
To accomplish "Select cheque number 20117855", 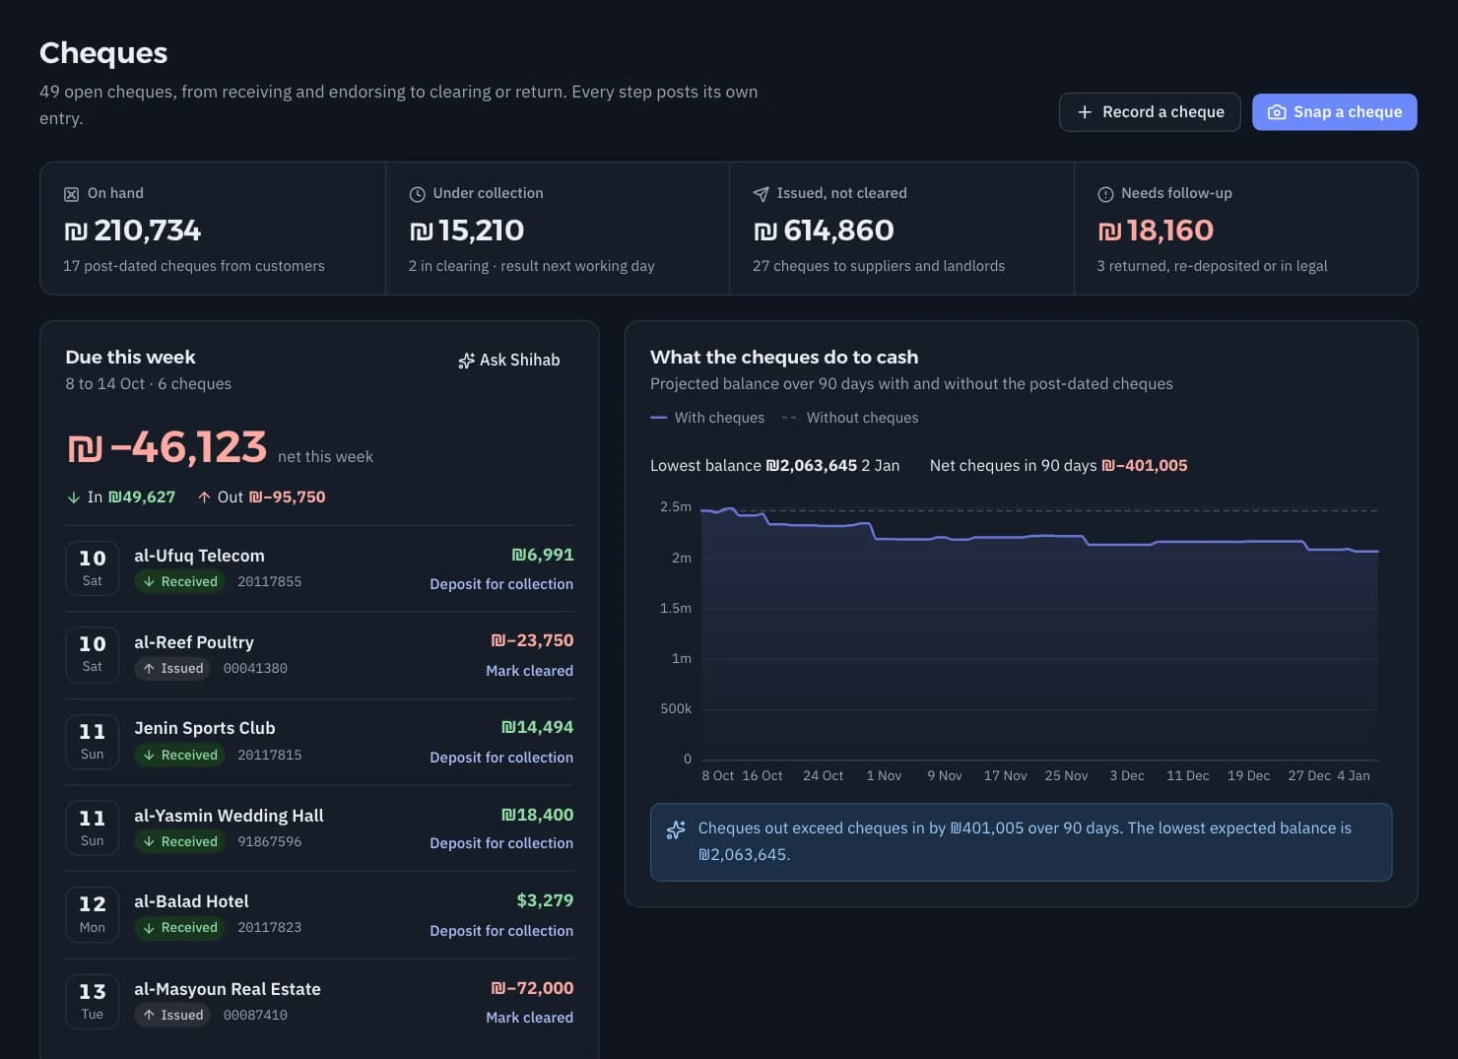I will click(270, 582).
